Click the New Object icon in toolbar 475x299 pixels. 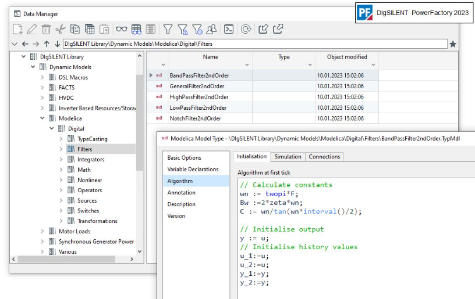point(17,29)
